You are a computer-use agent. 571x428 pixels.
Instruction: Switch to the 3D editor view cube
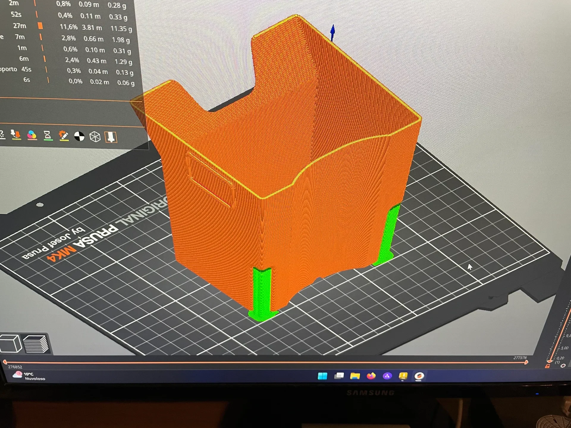(x=11, y=344)
